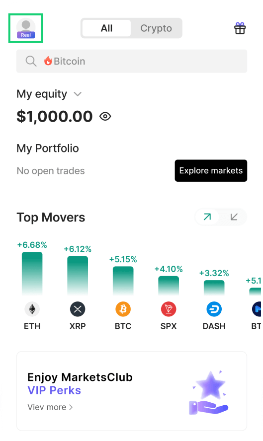Open the MarketsClub VIP Perks banner
Viewport: 263px width, 441px height.
[x=132, y=391]
